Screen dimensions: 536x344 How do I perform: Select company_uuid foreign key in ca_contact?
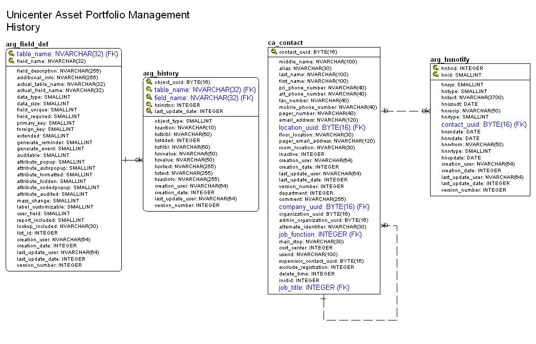click(324, 207)
